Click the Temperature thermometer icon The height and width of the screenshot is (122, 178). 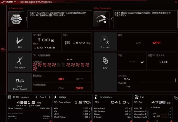(x=96, y=97)
